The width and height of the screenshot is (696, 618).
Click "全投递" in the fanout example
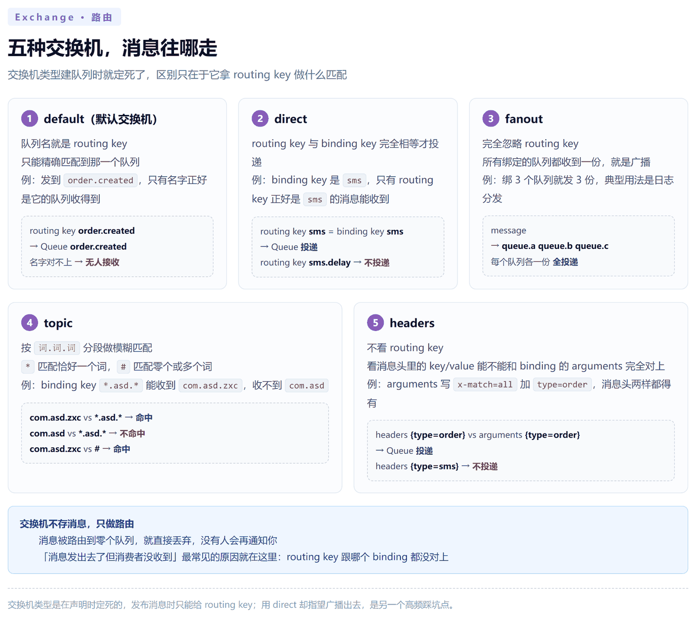[x=565, y=261]
